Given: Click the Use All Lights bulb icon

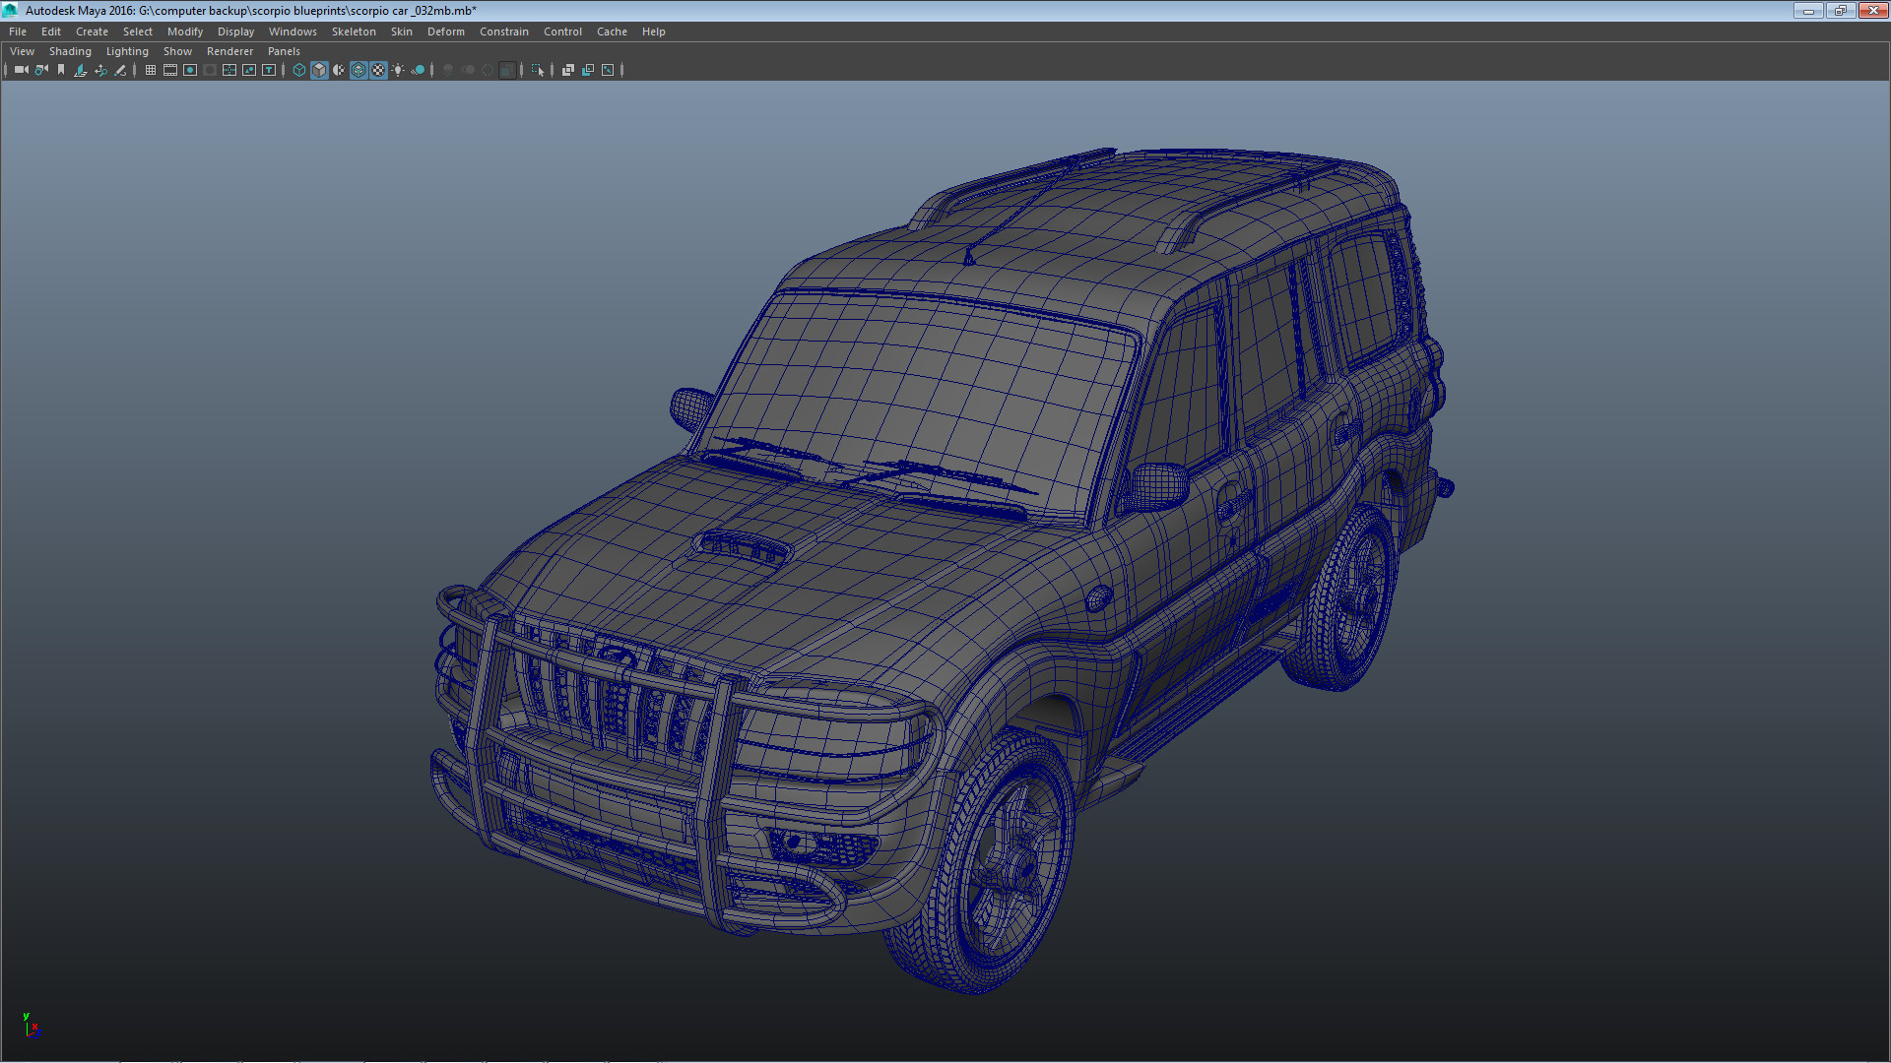Looking at the screenshot, I should point(398,70).
